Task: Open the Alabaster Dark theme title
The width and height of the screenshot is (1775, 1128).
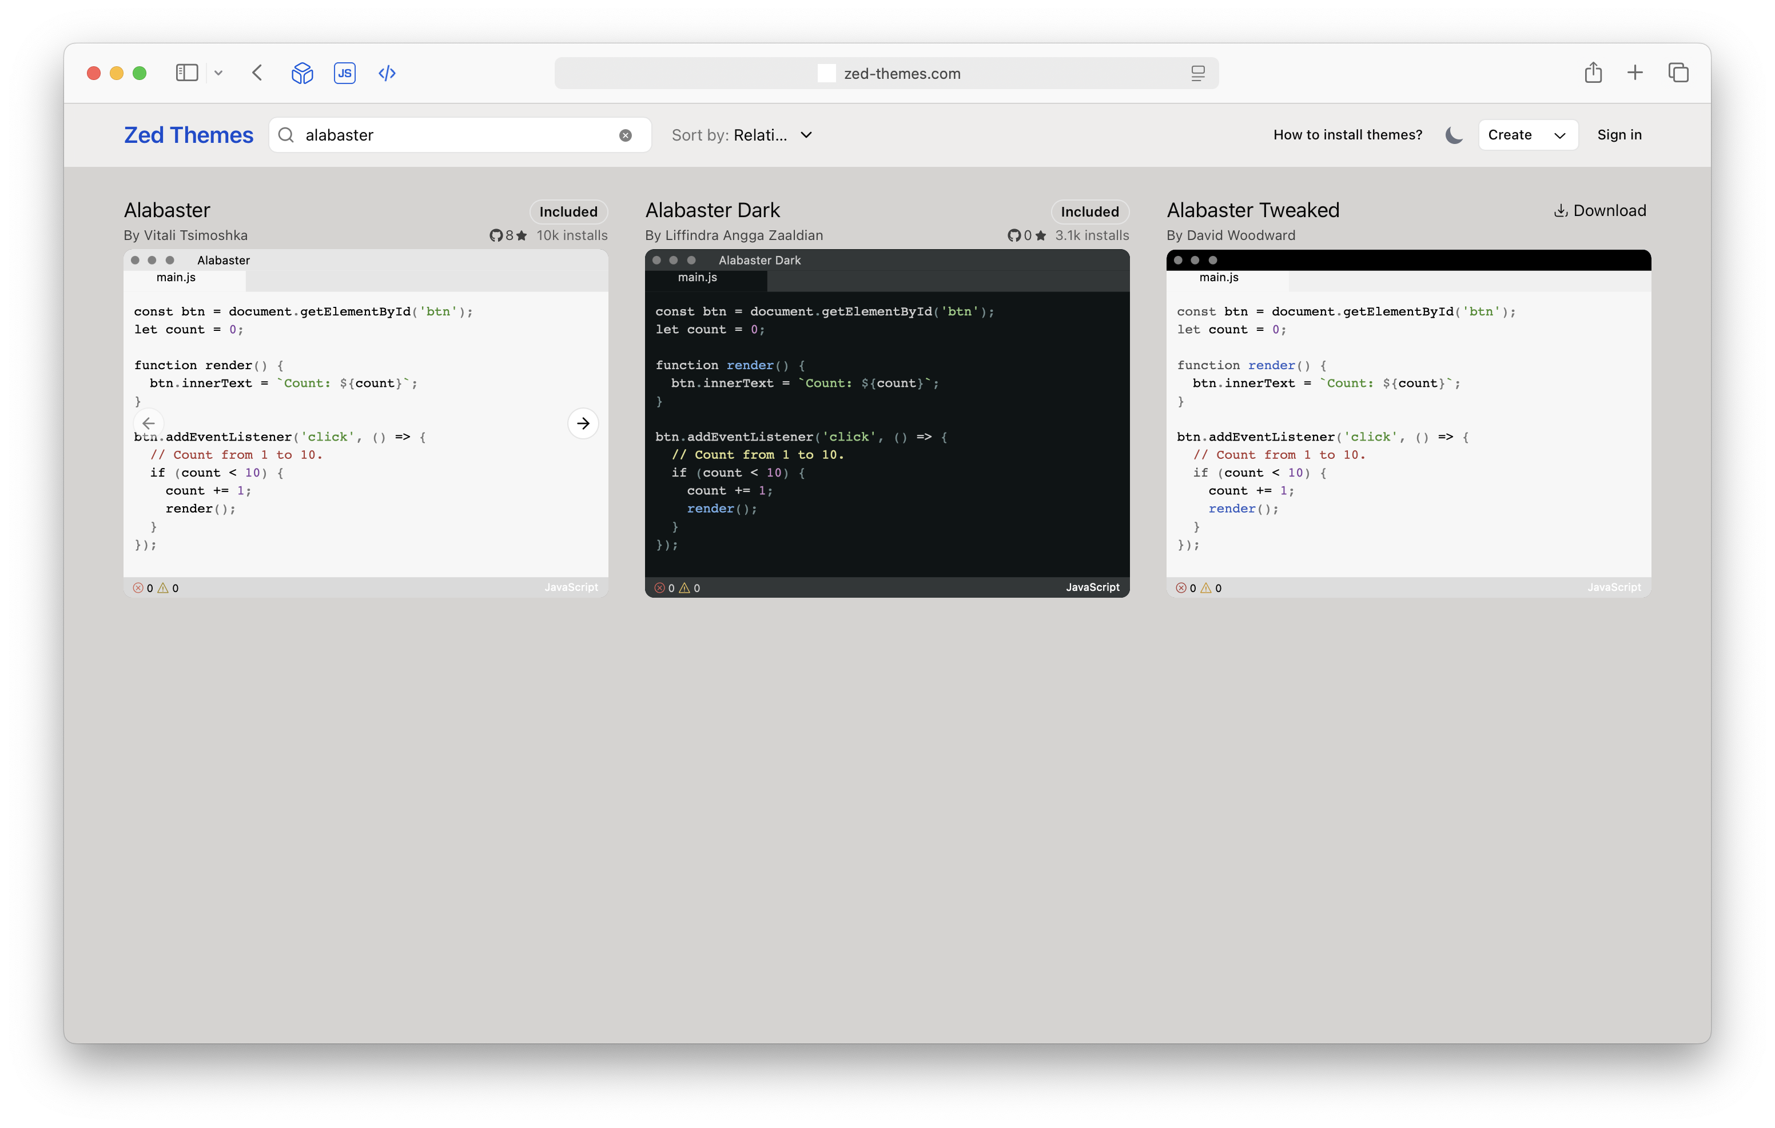Action: [x=712, y=210]
